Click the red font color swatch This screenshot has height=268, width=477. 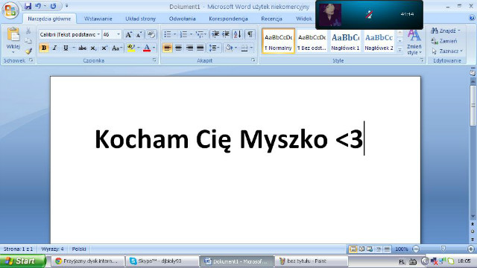pos(147,48)
